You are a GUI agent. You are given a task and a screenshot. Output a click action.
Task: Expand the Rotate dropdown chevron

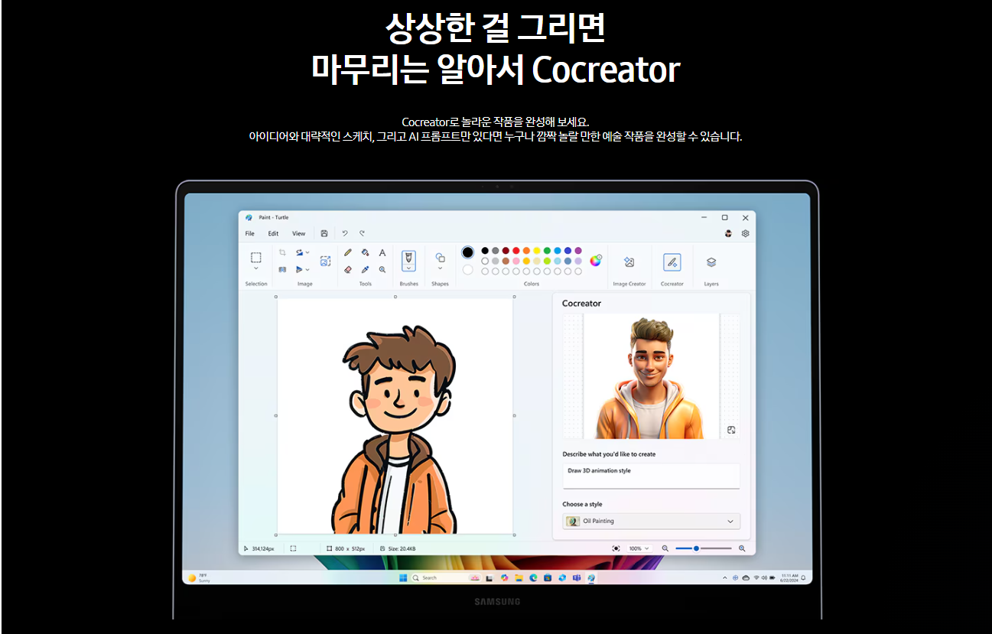307,252
